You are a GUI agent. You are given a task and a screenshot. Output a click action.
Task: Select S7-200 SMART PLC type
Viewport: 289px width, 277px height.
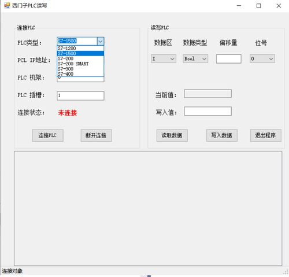click(80, 64)
